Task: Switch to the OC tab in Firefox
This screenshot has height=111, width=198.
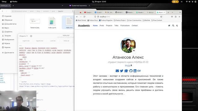Action: (109, 12)
